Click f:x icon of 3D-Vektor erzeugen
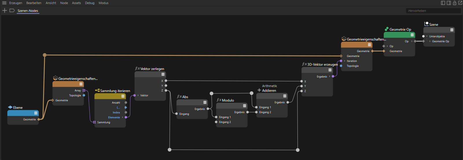463x160 pixels. click(x=304, y=64)
